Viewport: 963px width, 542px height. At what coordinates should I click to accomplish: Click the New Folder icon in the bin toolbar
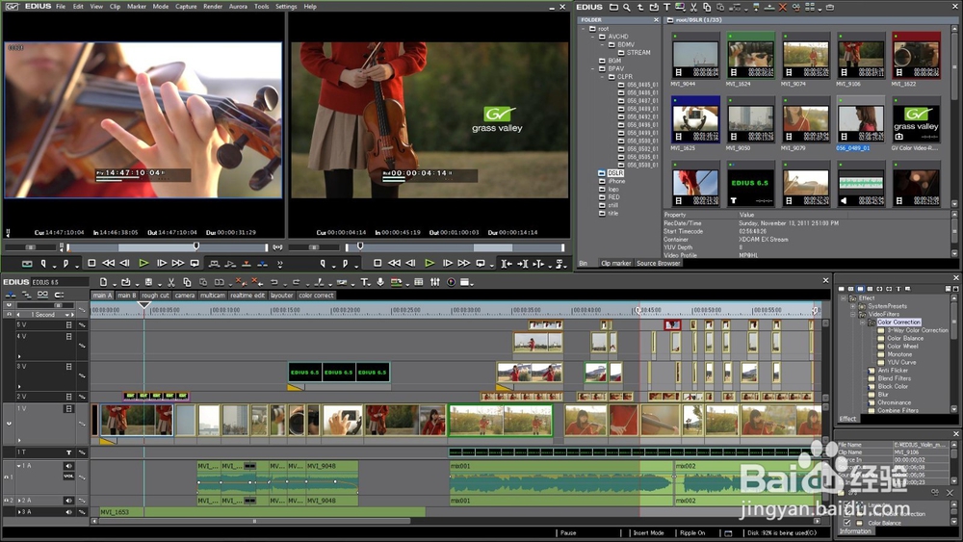pos(613,8)
